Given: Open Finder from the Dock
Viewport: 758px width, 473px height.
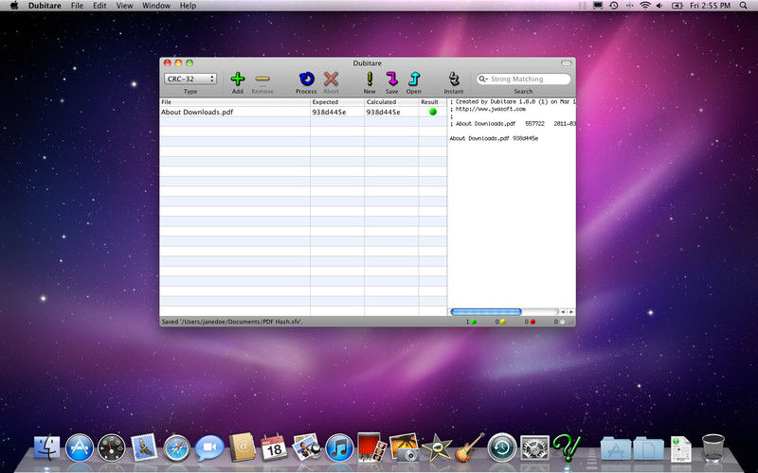Looking at the screenshot, I should coord(46,447).
